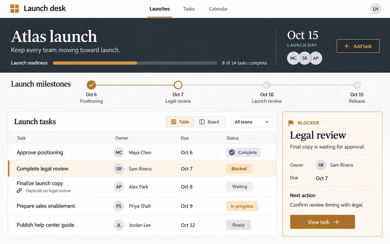Screen dimensions: 390x244
Task: Click the Oct 12 due date
Action: point(188,225)
